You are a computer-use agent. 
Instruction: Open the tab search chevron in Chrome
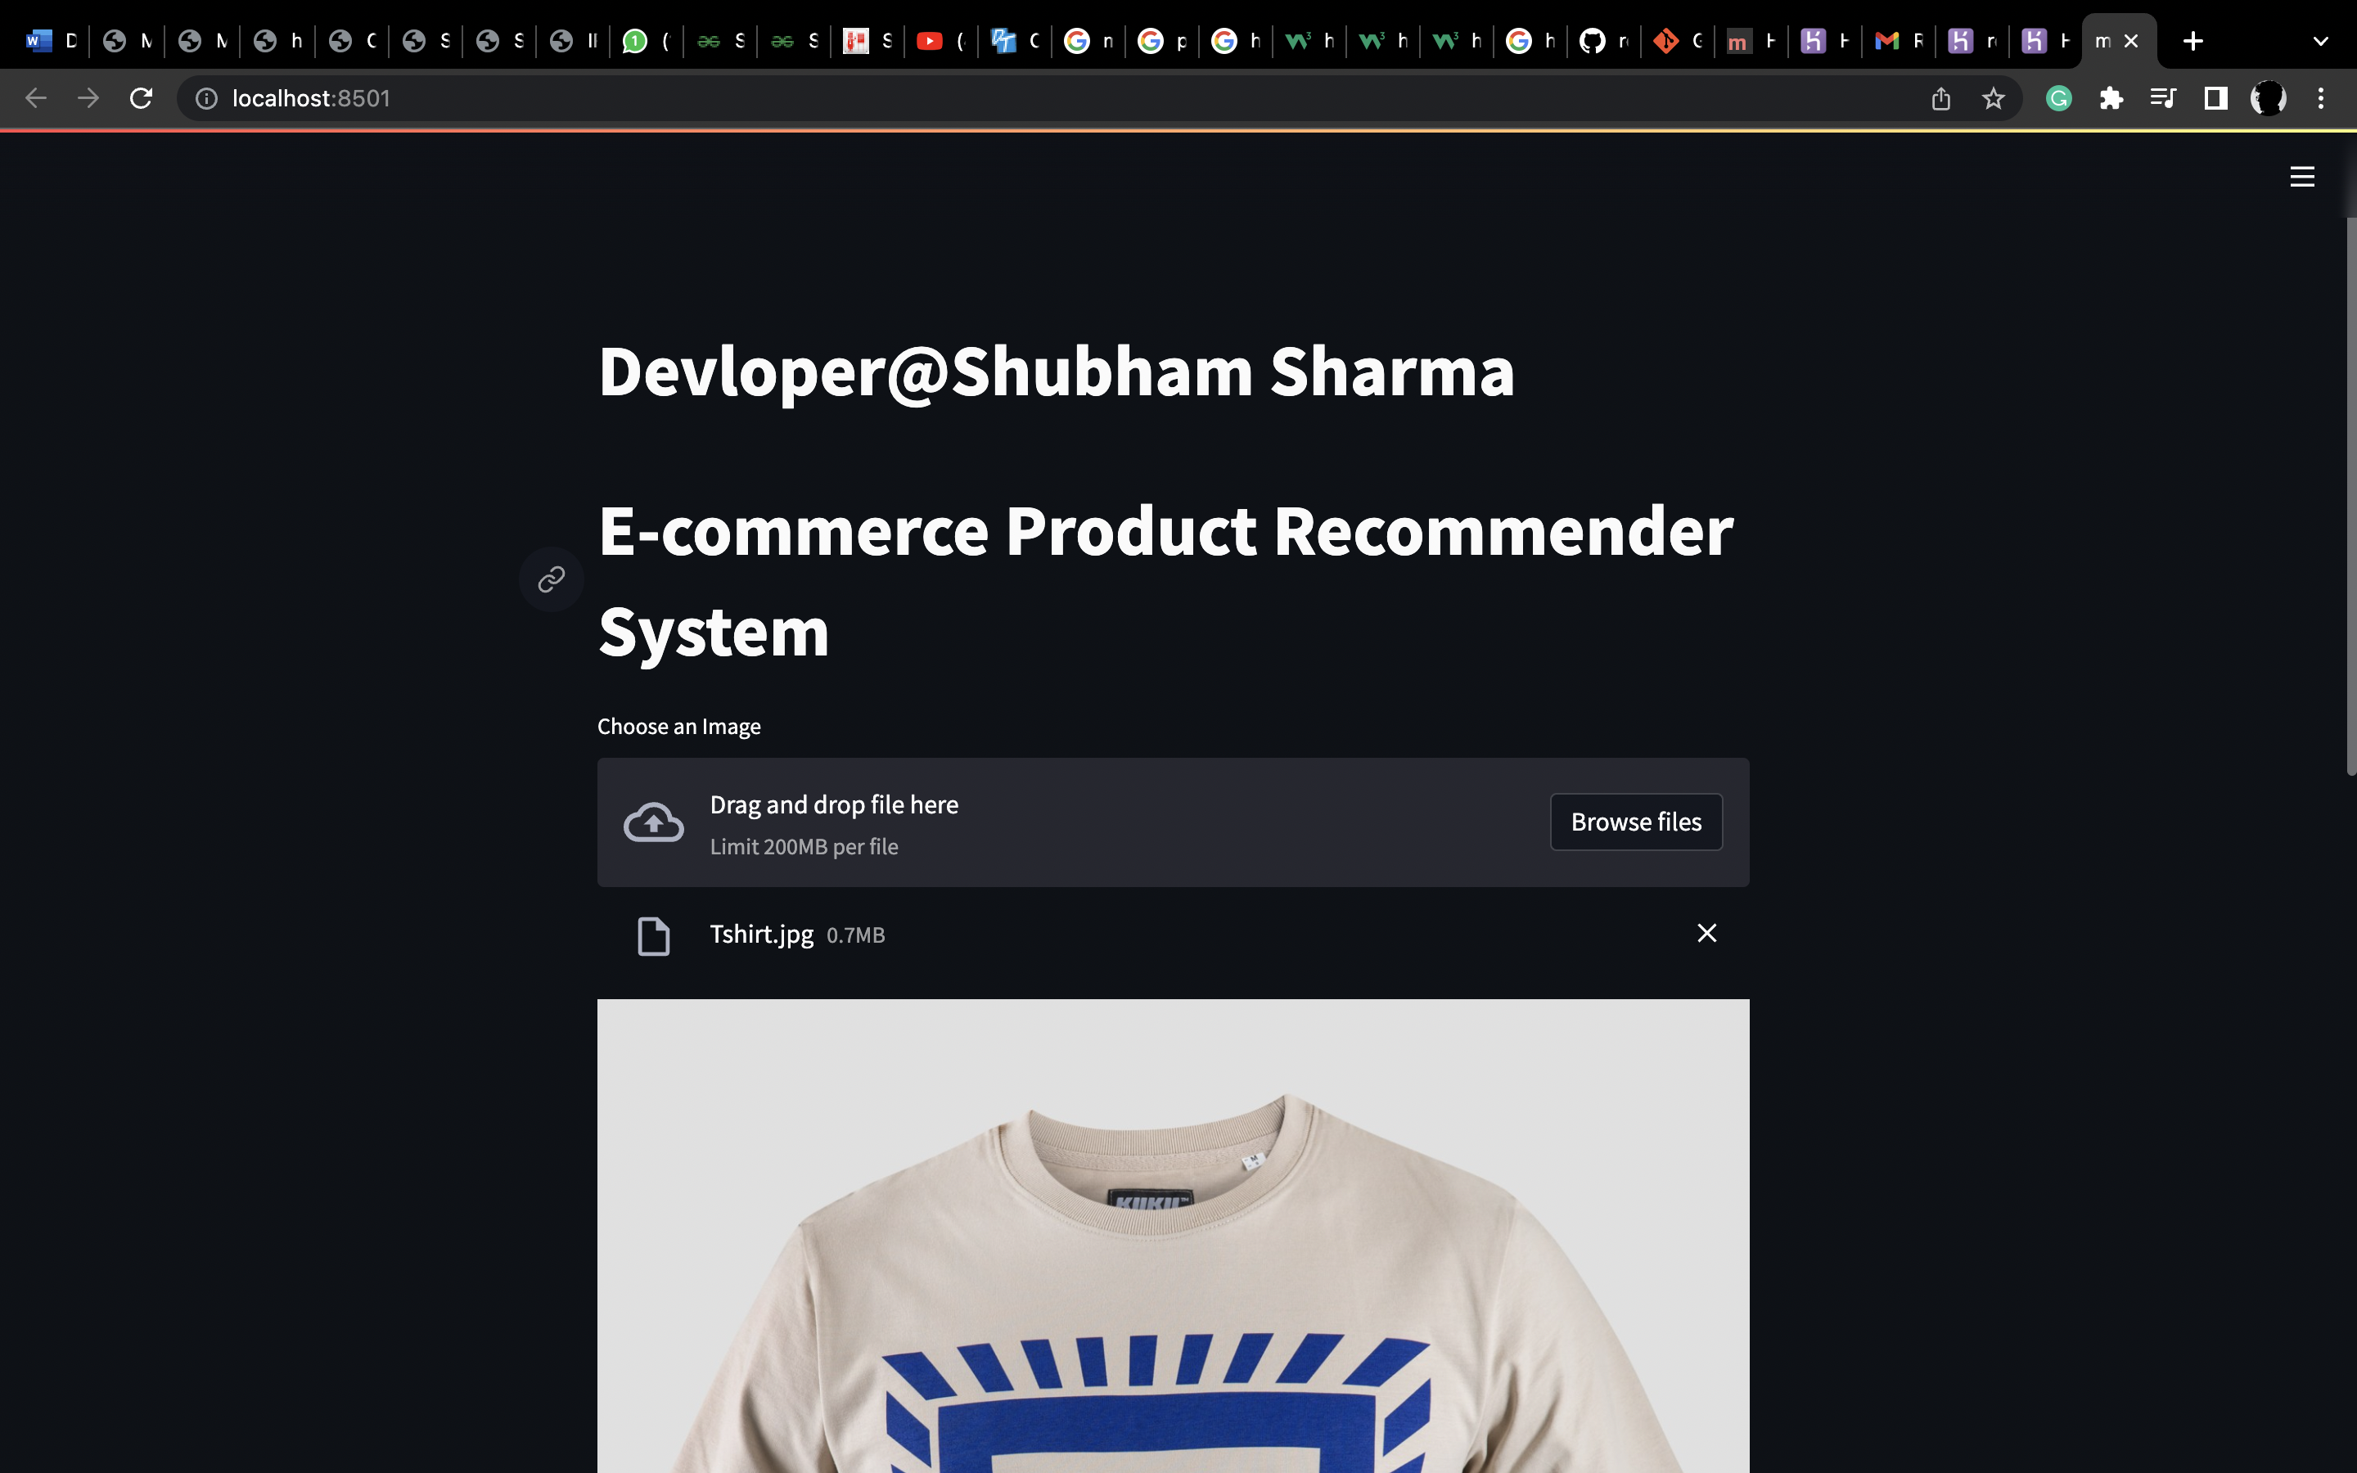(x=2319, y=40)
